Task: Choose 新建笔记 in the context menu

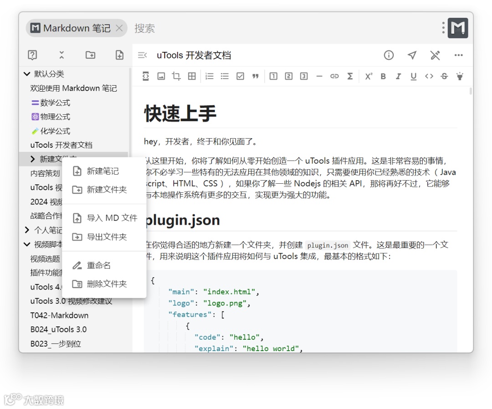Action: pos(104,171)
